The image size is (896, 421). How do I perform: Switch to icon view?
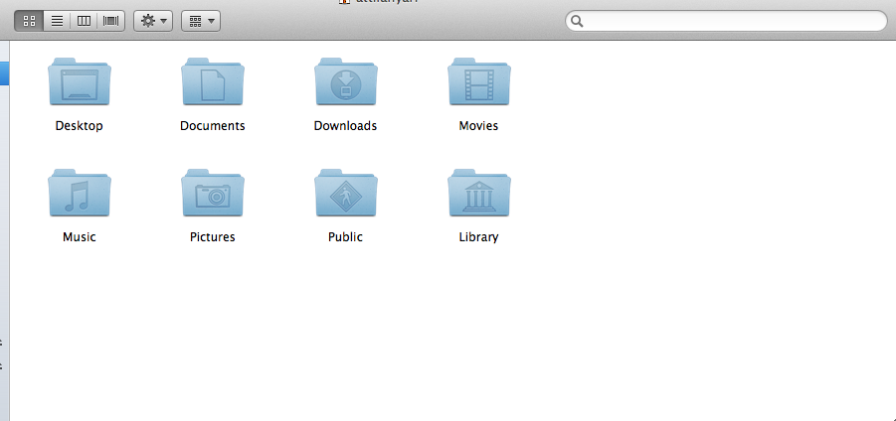[x=29, y=21]
